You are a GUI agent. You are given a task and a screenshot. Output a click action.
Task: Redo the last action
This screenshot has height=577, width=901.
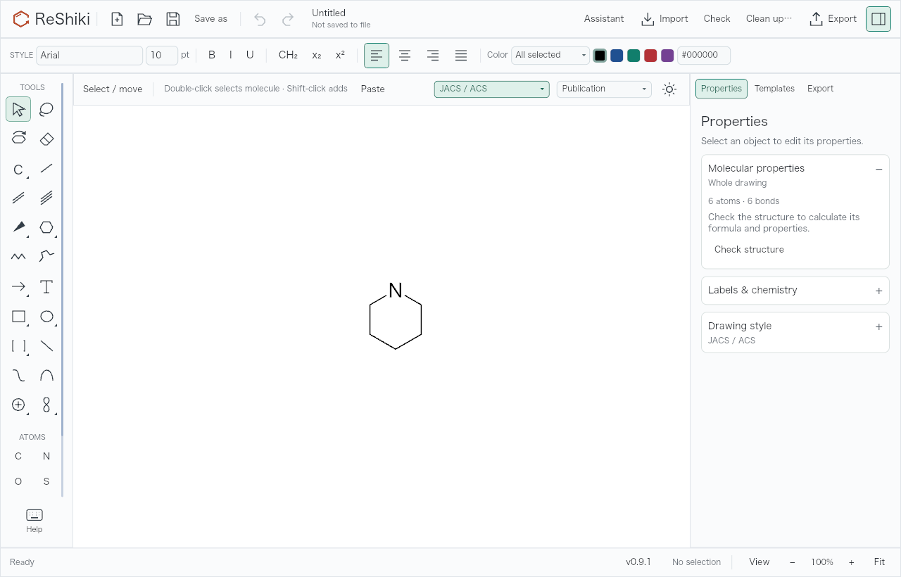[288, 19]
